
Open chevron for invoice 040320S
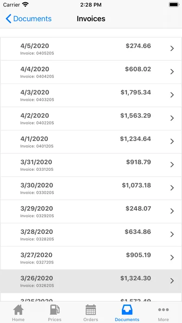click(x=172, y=95)
